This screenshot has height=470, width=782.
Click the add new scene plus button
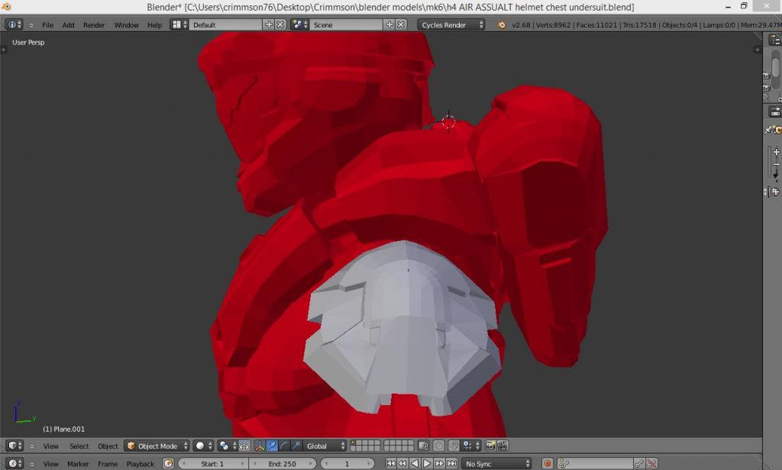pos(389,24)
